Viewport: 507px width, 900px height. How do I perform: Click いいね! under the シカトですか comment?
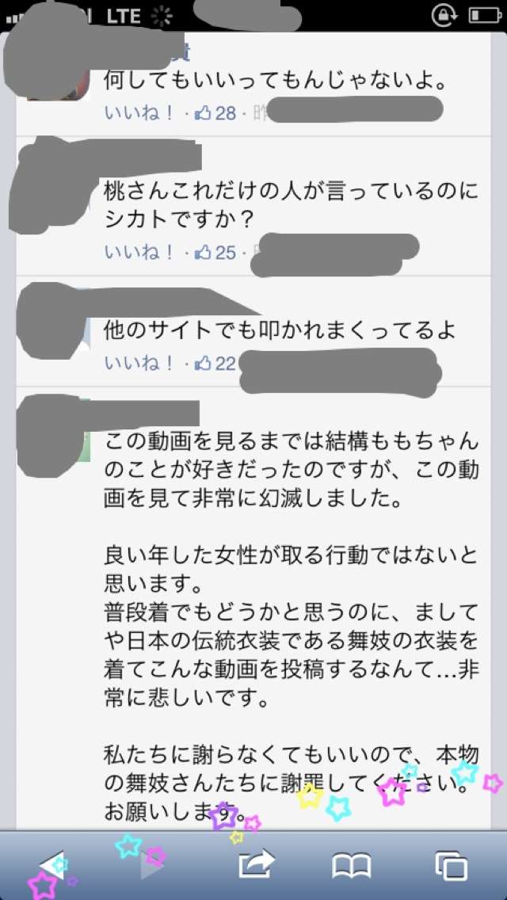point(139,252)
